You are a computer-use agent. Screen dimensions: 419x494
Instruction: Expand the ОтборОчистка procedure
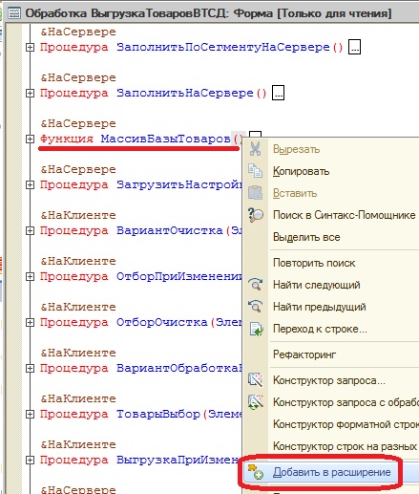[30, 323]
